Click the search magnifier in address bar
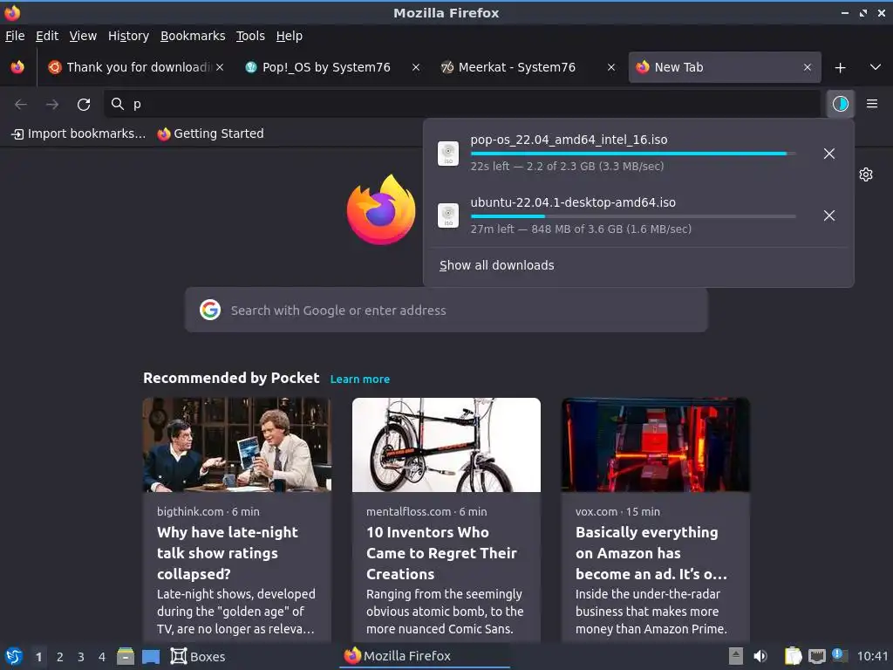Screen dimensions: 893x670 click(x=118, y=104)
